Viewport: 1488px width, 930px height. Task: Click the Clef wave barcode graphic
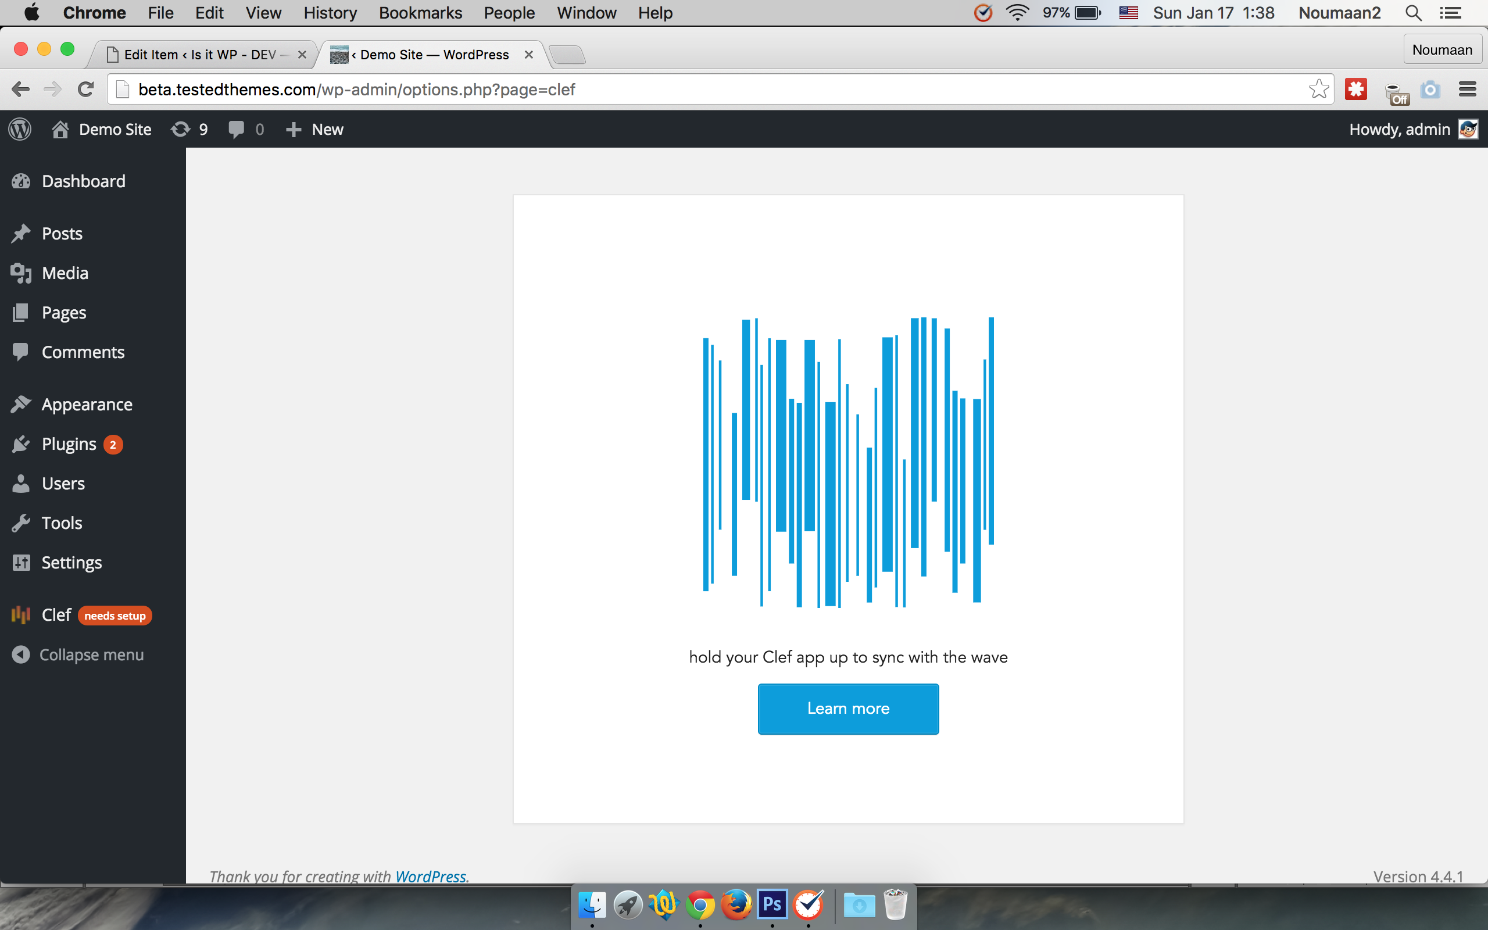coord(849,462)
